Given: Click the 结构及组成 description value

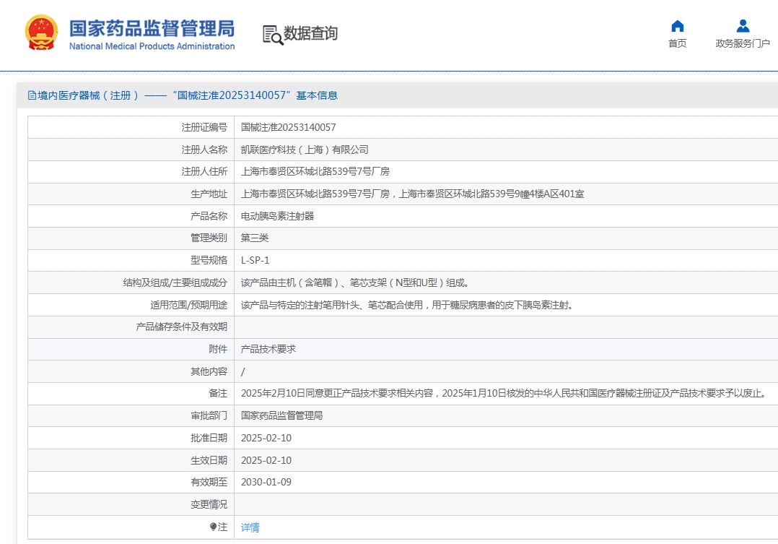Looking at the screenshot, I should (x=355, y=282).
